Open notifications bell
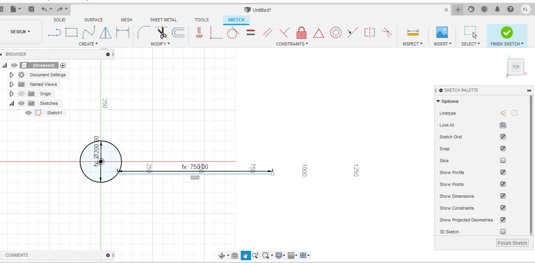 [497, 9]
